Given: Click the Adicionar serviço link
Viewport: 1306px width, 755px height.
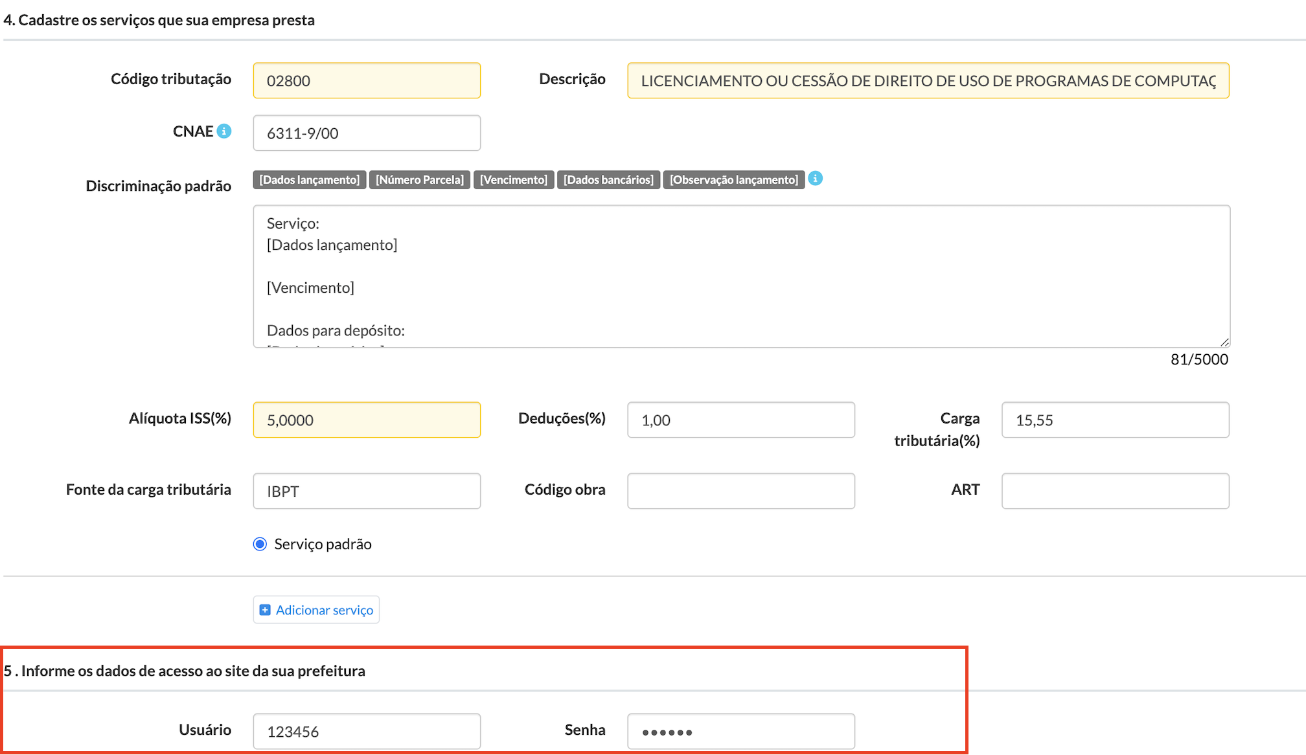Looking at the screenshot, I should pos(324,610).
